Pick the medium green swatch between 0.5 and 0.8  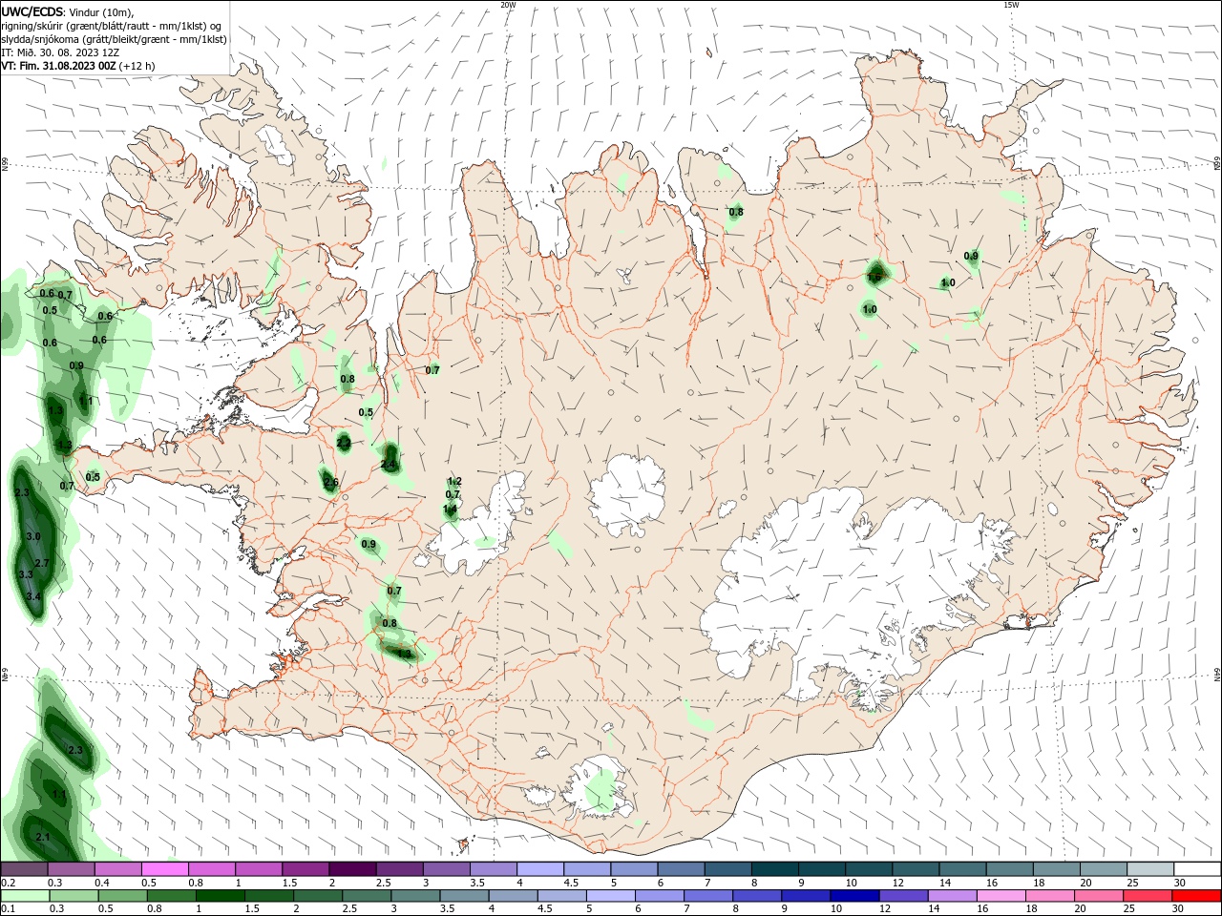coord(122,896)
